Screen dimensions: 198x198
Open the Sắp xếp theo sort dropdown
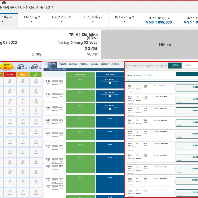click(x=138, y=75)
